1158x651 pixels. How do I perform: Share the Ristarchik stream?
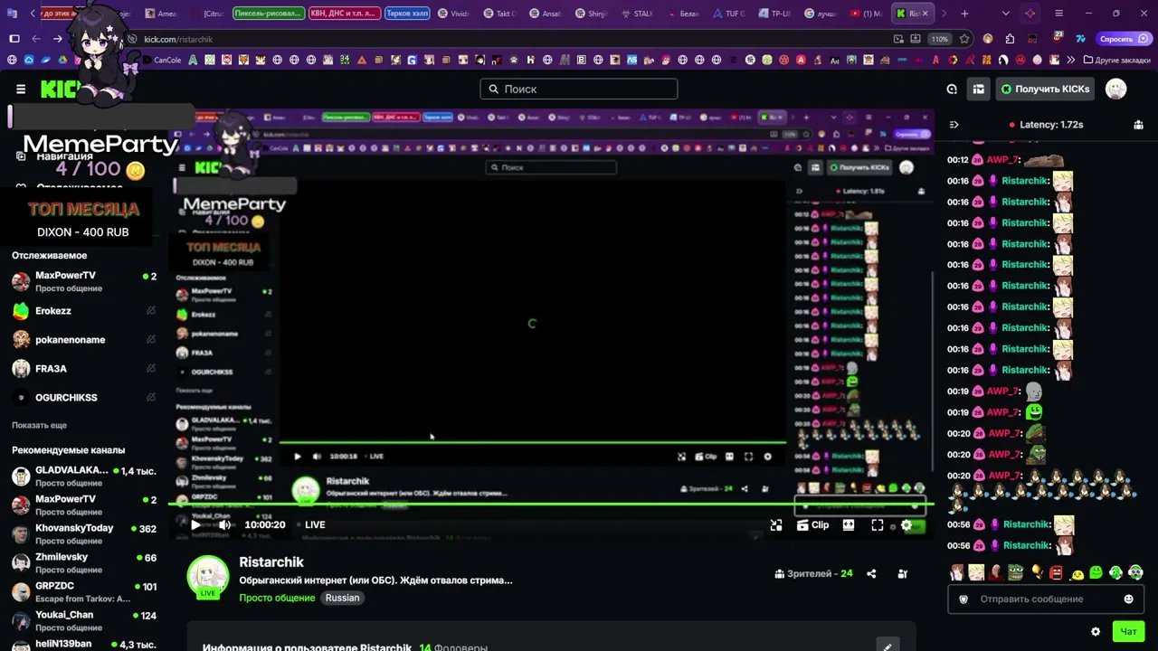[871, 573]
